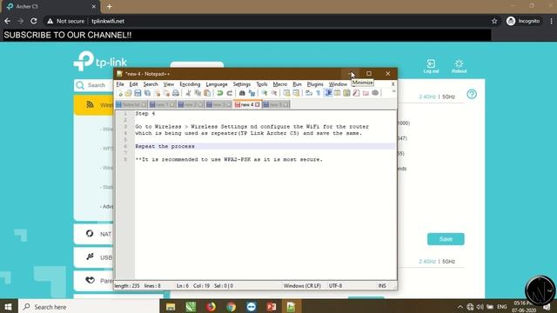Open the Edit menu
Viewport: 557px width, 313px height.
point(133,84)
